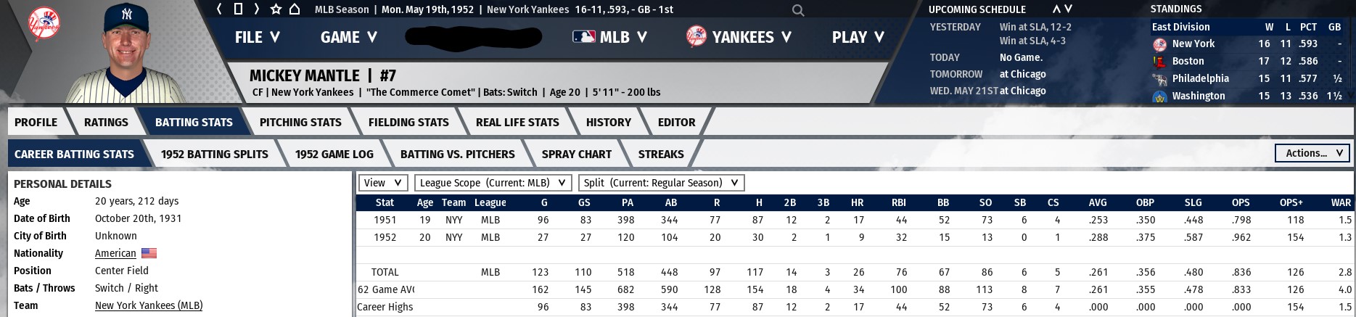
Task: Click the American nationality link
Action: tap(115, 253)
